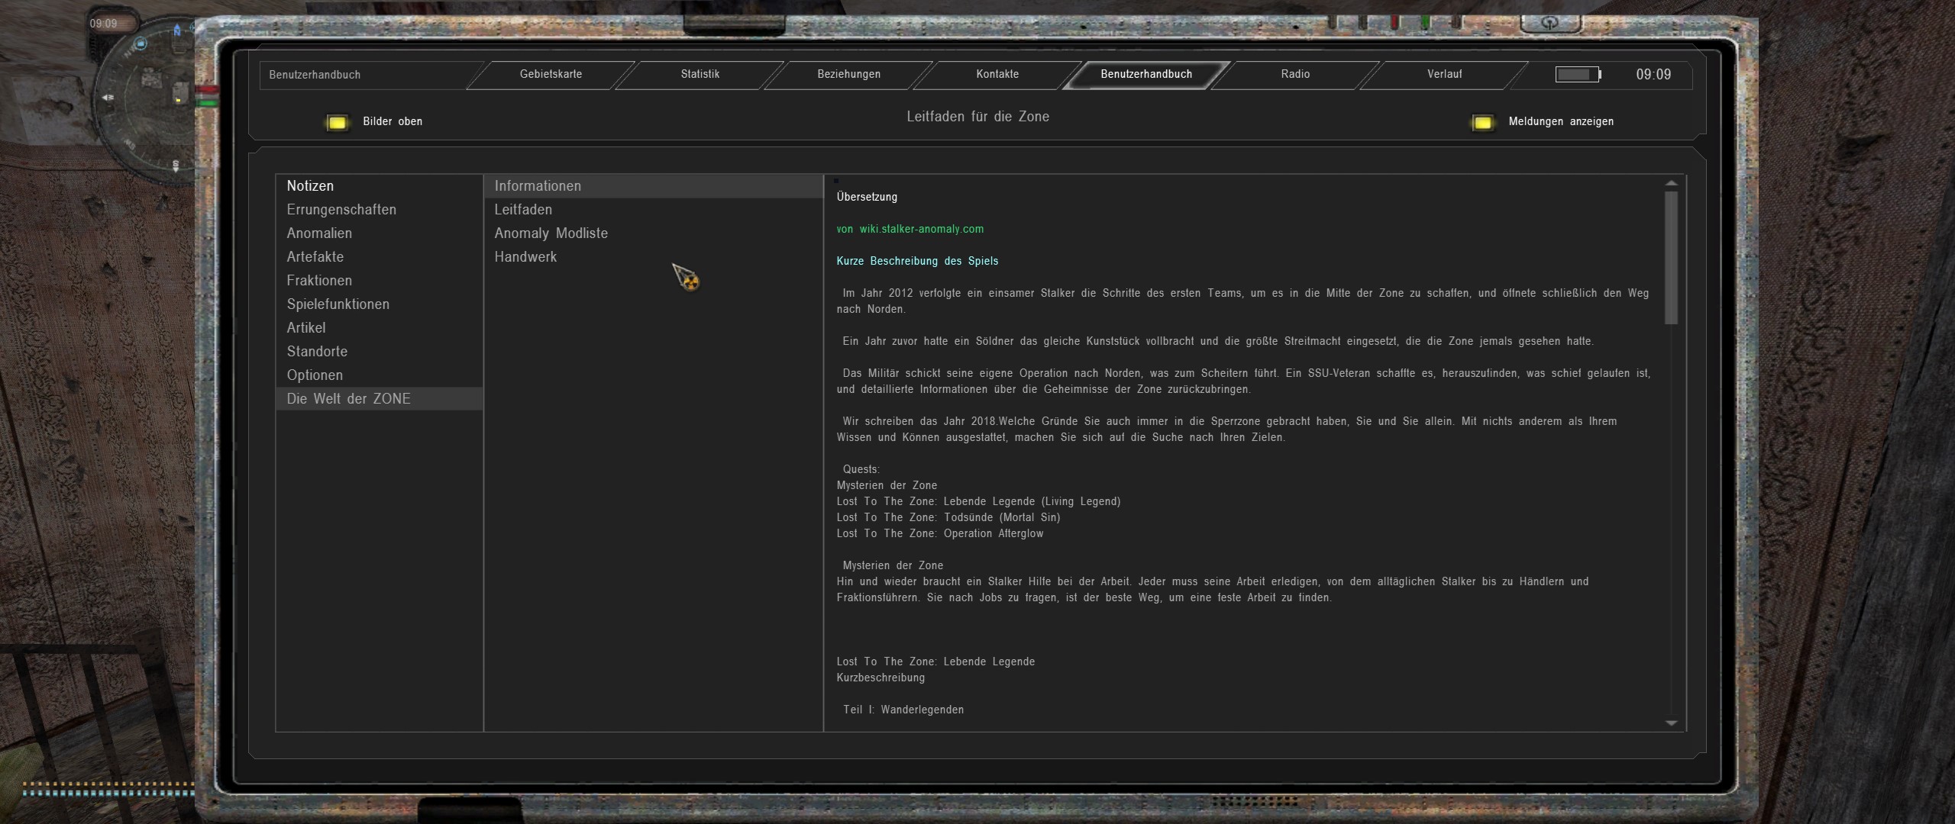
Task: Click the scrollbar down arrow
Action: (x=1671, y=723)
